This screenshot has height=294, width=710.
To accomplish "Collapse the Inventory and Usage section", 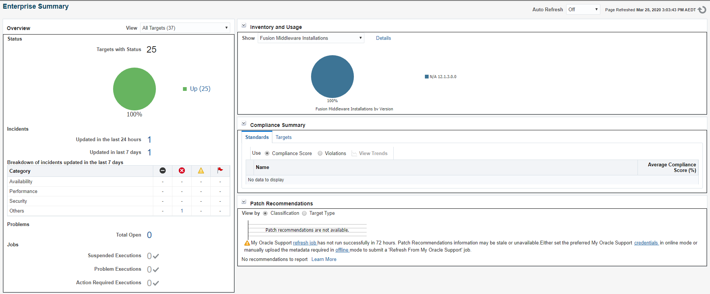I will point(244,26).
